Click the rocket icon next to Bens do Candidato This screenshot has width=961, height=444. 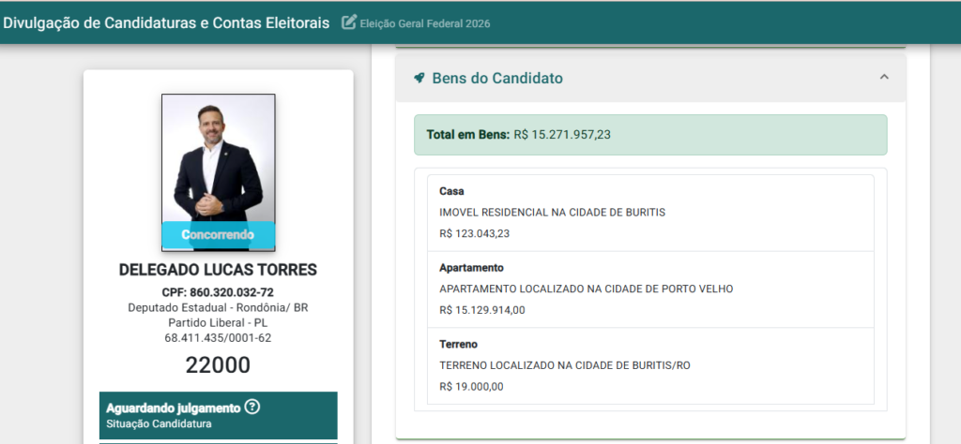click(419, 79)
